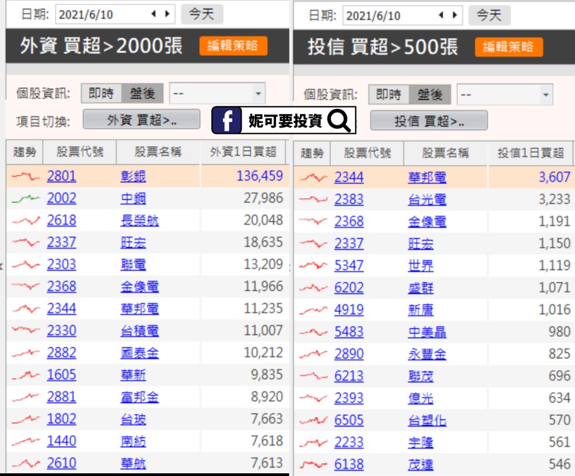Click trend sparkline for 4919 新唐
The image size is (575, 476).
point(313,310)
